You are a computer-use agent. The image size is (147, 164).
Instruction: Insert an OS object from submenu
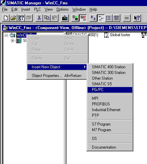(x=110, y=139)
